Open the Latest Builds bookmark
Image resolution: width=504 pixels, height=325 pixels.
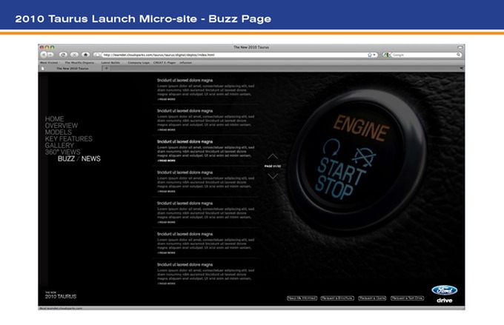(x=110, y=63)
